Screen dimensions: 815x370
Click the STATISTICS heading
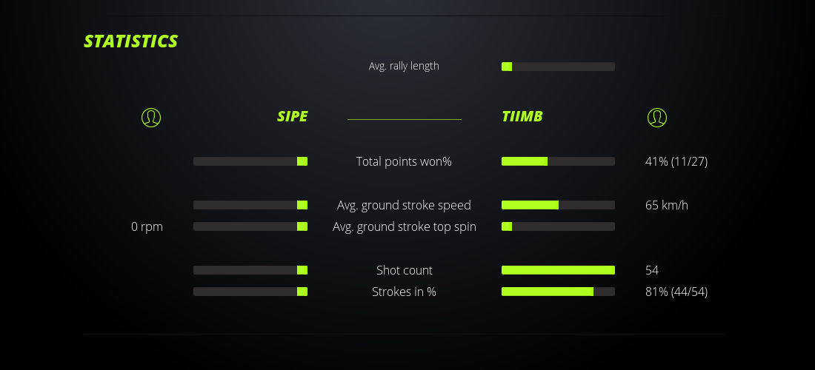(x=131, y=41)
